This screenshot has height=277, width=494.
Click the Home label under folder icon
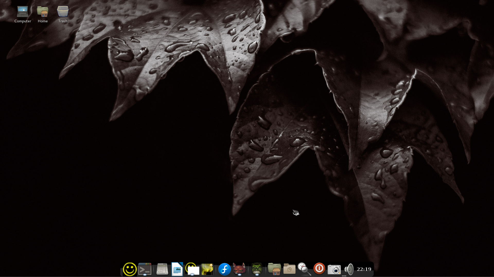(x=43, y=21)
